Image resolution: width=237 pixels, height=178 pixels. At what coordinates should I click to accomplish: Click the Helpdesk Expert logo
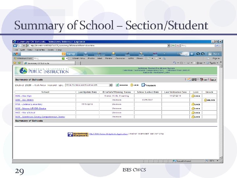(x=78, y=134)
